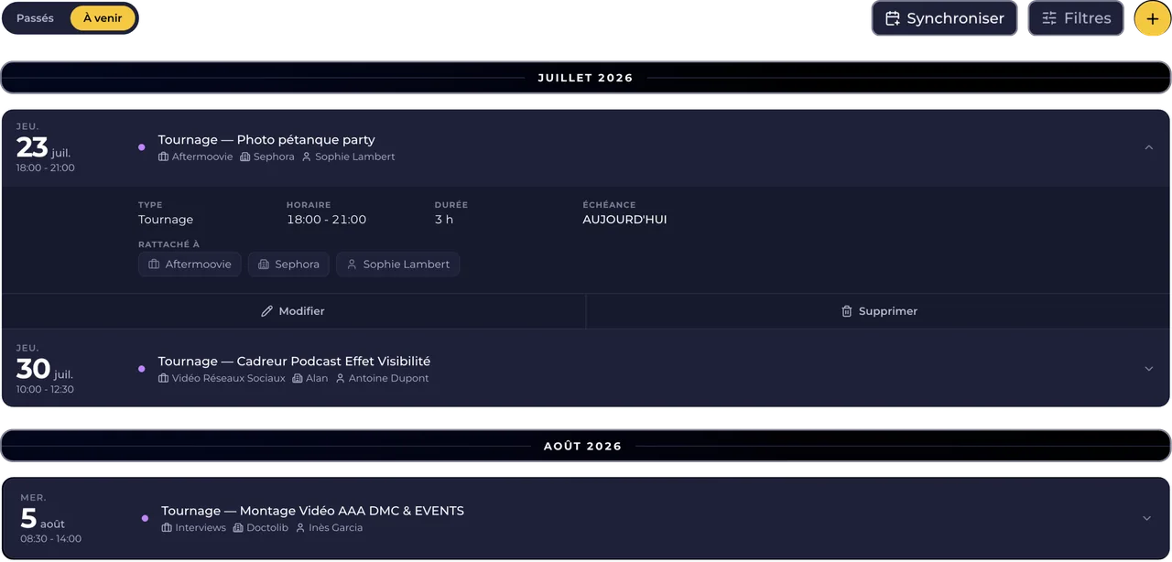Click the person icon beside Inès Garcia
This screenshot has height=562, width=1172.
(300, 527)
